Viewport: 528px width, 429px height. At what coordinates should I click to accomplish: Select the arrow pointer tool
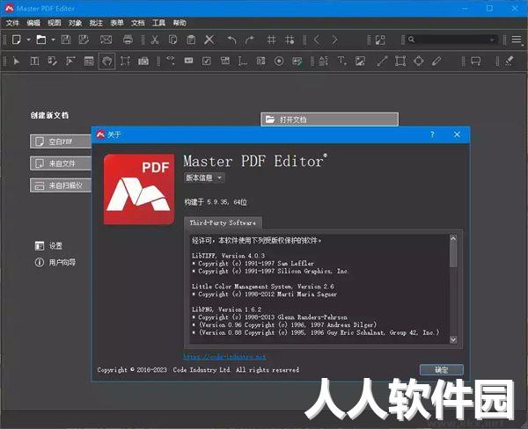pos(16,62)
